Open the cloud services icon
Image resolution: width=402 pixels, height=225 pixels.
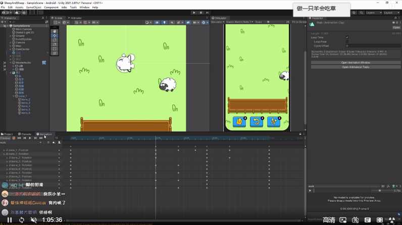click(x=17, y=13)
